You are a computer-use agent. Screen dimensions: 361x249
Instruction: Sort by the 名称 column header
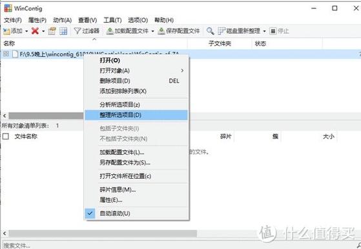coord(94,43)
